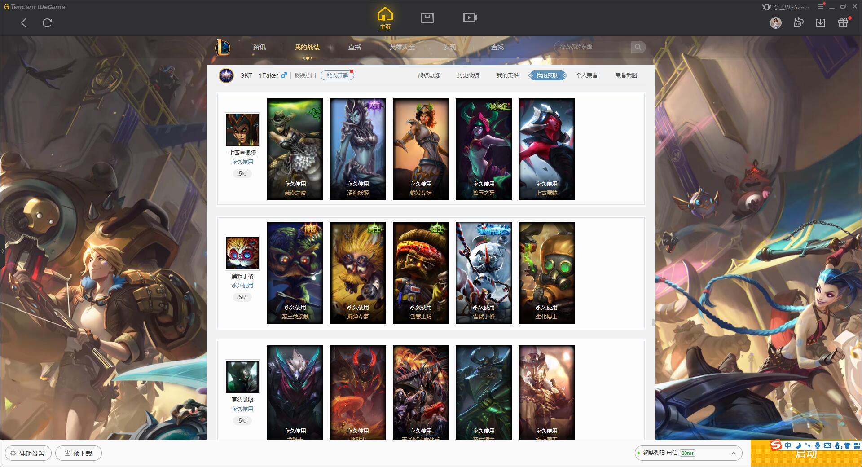The height and width of the screenshot is (467, 862).
Task: Click the 20ms latency indicator
Action: [687, 453]
